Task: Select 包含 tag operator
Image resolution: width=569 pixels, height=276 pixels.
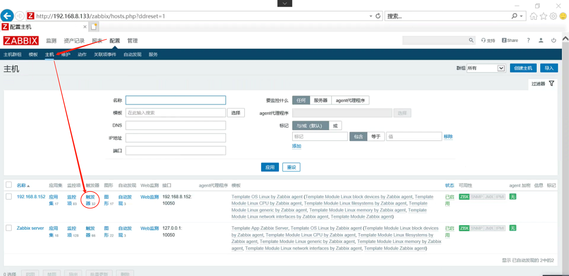Action: pyautogui.click(x=358, y=136)
